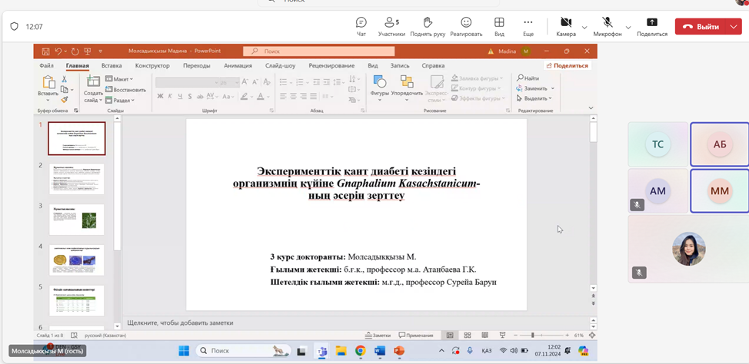Screen dimensions: 749x364
Task: Click the notes area to add notes
Action: point(356,323)
